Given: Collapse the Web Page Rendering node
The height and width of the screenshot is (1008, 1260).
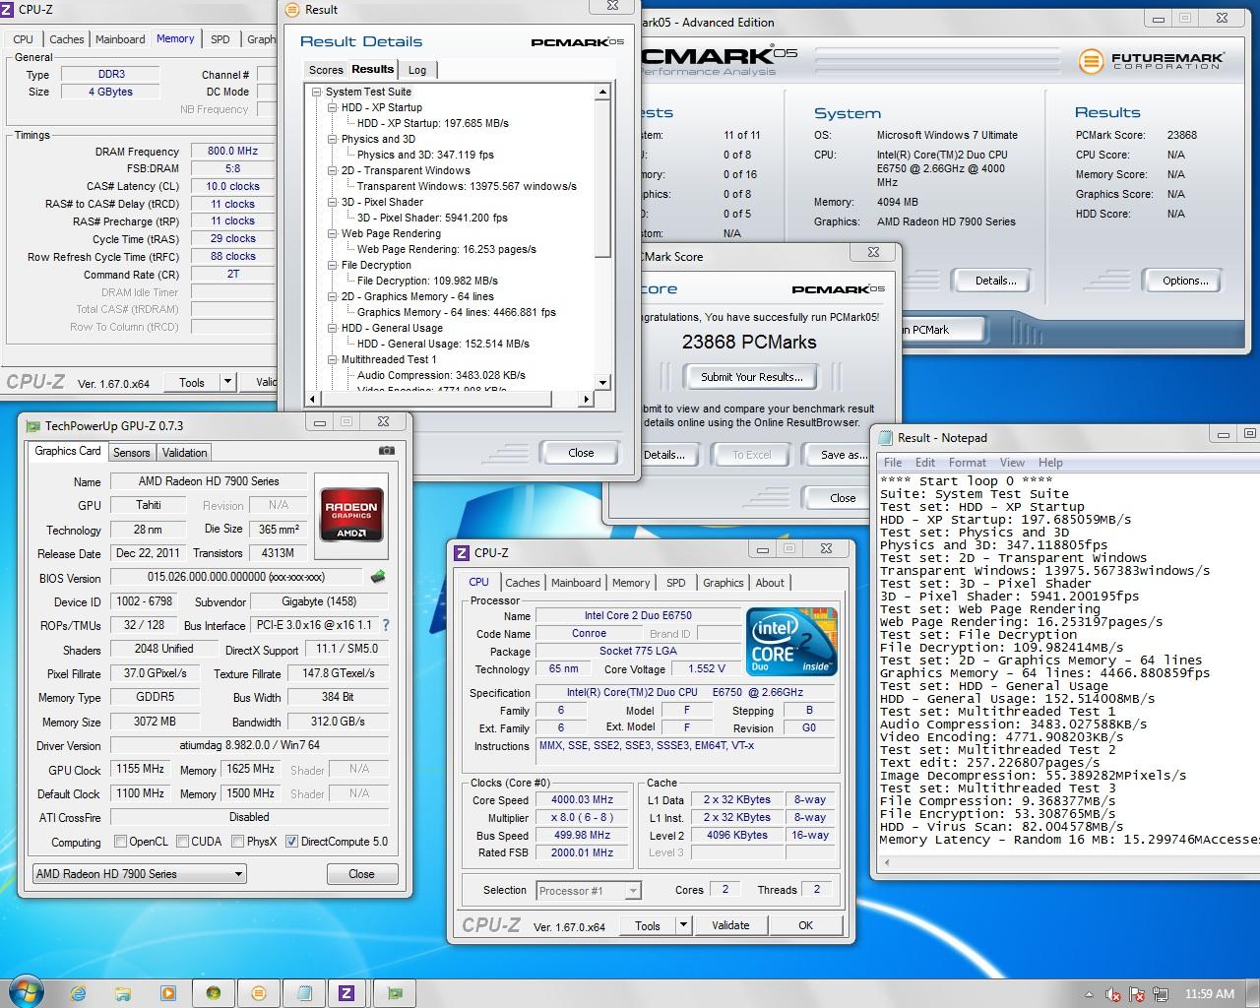Looking at the screenshot, I should pos(333,233).
